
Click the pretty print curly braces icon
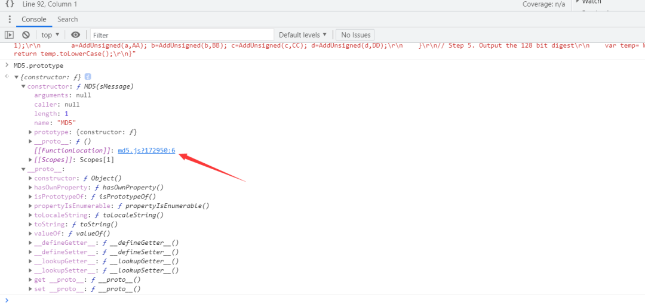[10, 4]
